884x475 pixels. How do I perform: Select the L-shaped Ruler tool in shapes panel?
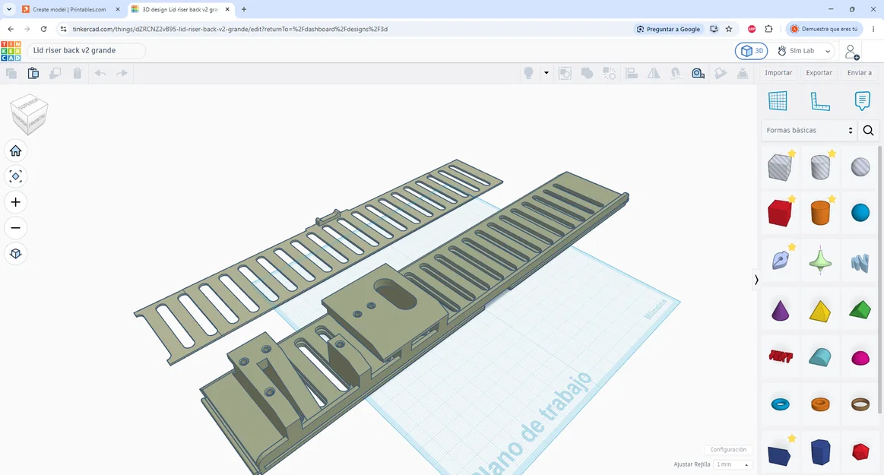[819, 101]
